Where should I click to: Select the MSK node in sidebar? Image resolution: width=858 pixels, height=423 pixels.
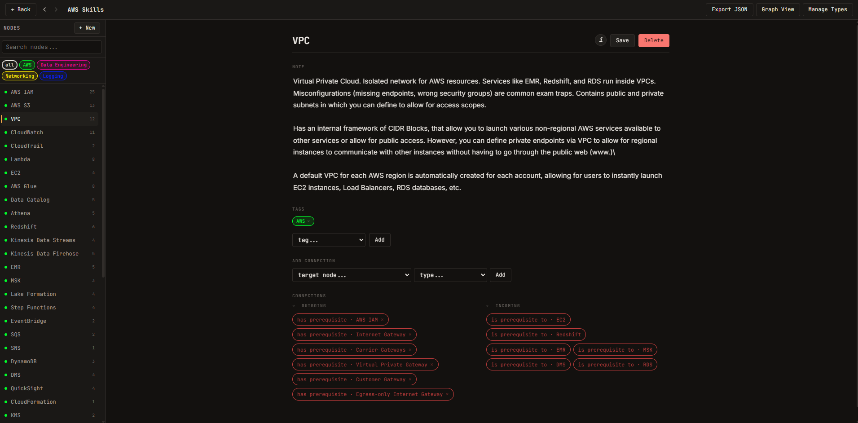(x=49, y=281)
